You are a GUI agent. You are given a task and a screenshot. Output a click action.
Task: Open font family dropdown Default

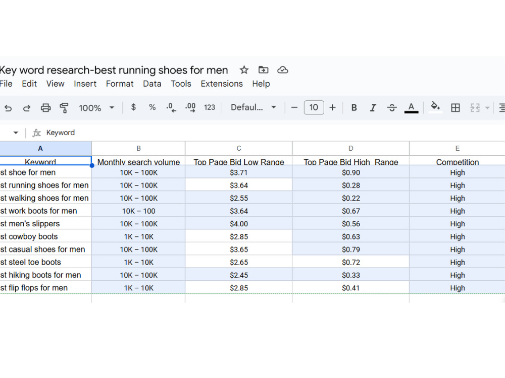[254, 107]
